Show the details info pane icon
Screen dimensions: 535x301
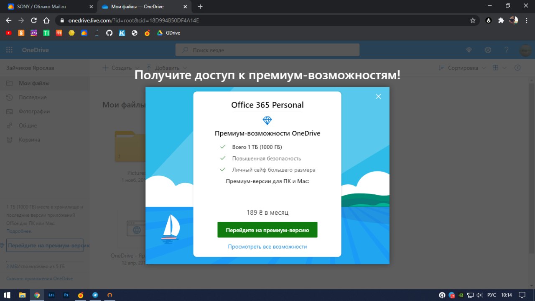click(517, 68)
